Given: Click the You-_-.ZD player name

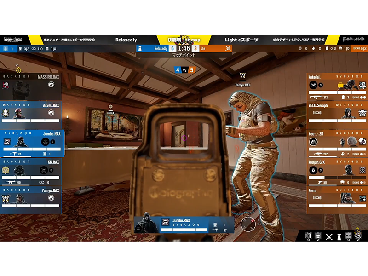Looking at the screenshot, I should click(x=316, y=134).
